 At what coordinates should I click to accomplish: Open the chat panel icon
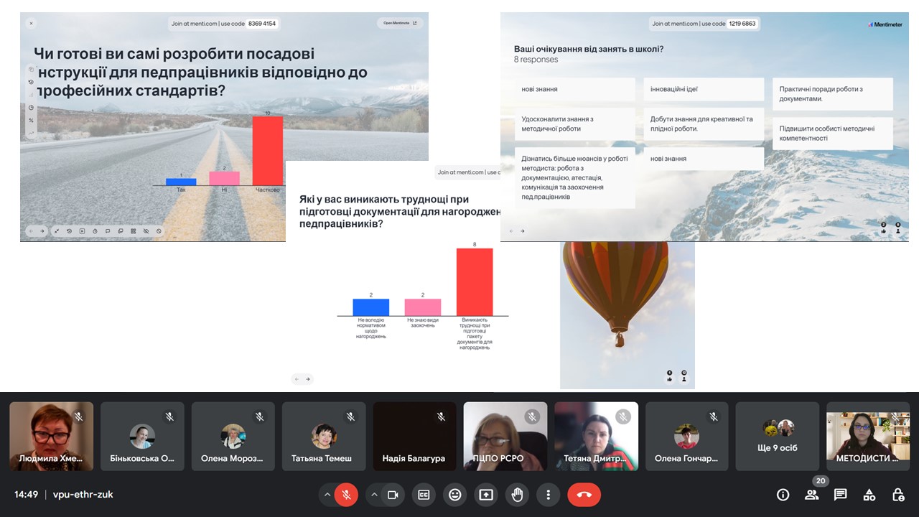click(x=840, y=495)
